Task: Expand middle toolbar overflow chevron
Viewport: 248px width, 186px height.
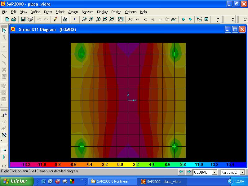Action: click(x=233, y=20)
